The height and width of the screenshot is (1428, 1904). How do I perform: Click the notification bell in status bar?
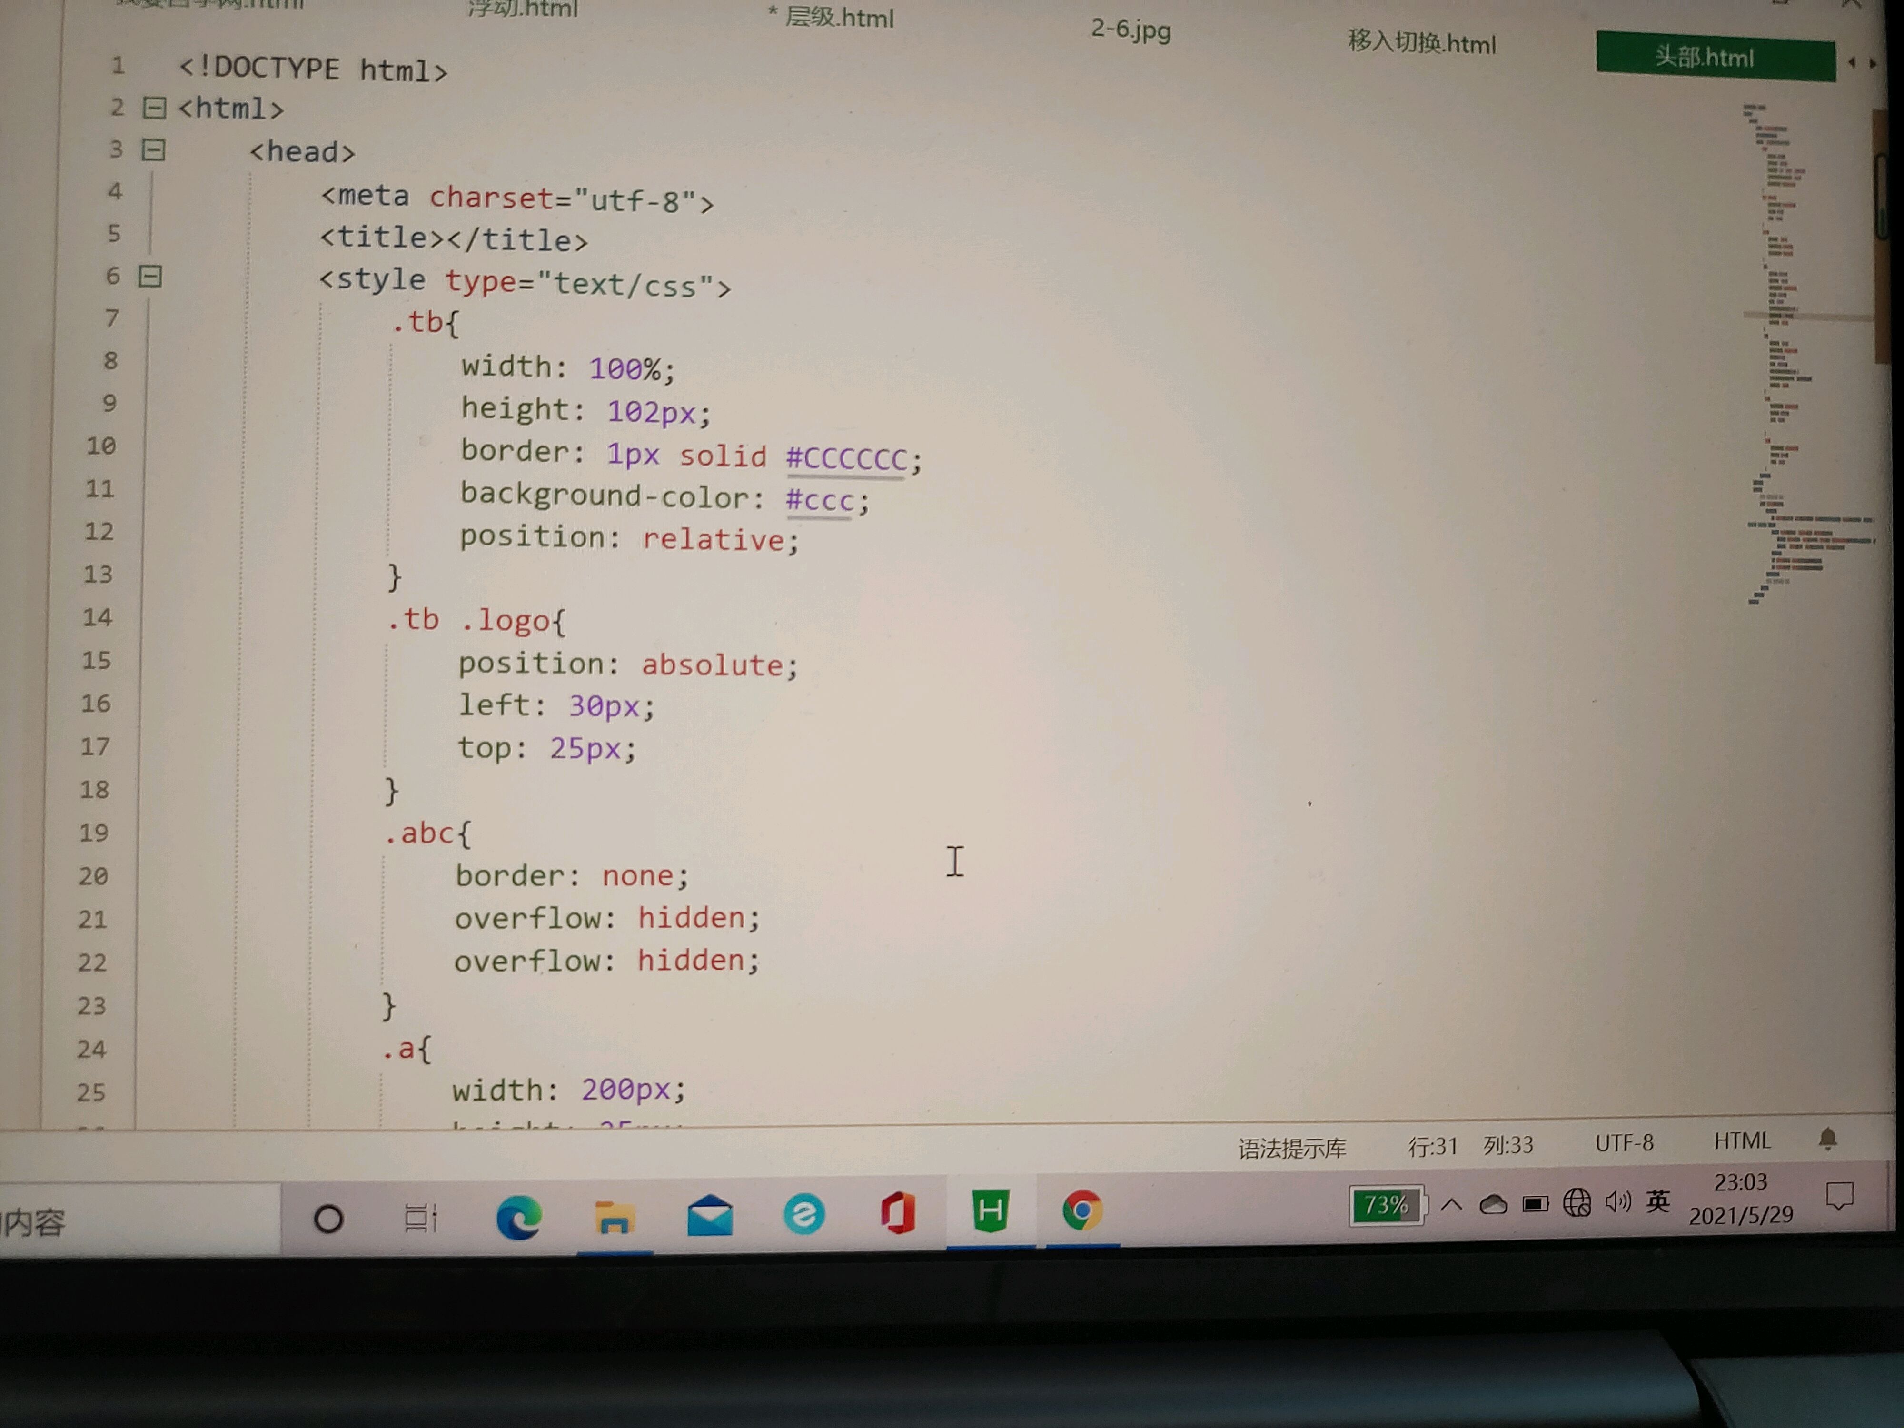pyautogui.click(x=1827, y=1140)
